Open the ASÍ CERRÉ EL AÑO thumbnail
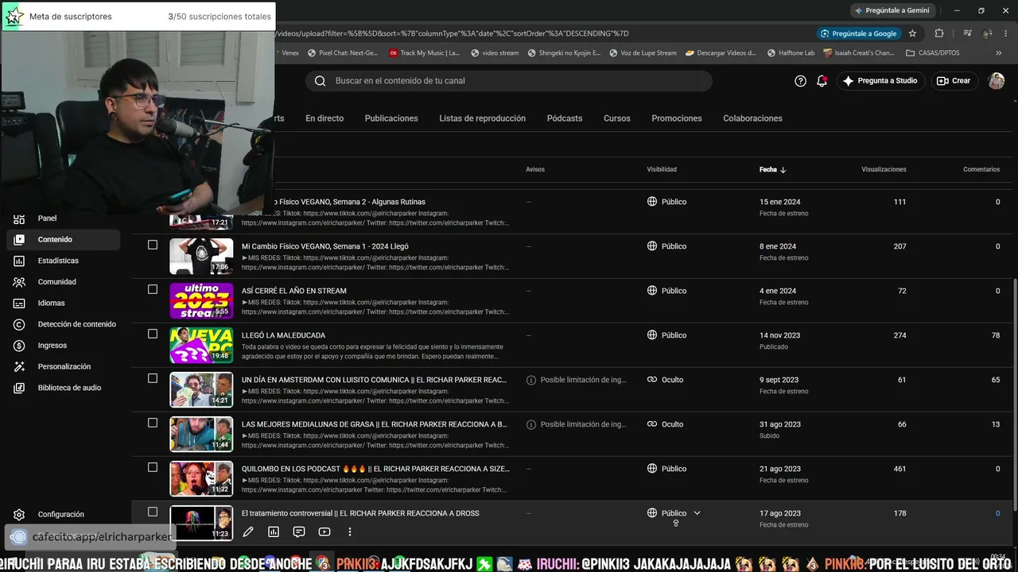 pyautogui.click(x=201, y=301)
